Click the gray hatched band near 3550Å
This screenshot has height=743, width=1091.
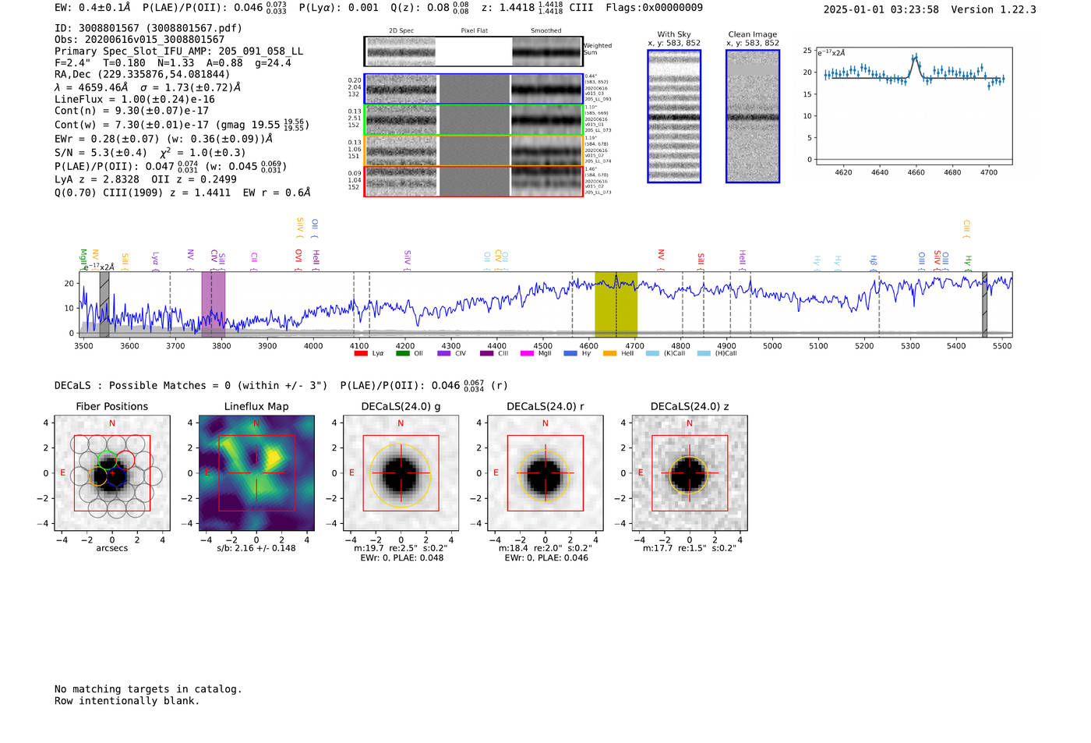point(104,304)
